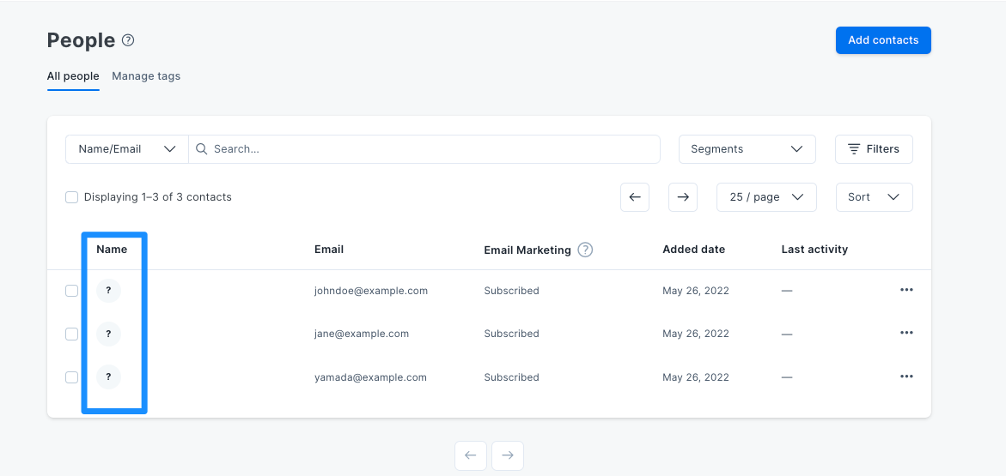Image resolution: width=1006 pixels, height=476 pixels.
Task: Open the Sort dropdown
Action: coord(874,197)
